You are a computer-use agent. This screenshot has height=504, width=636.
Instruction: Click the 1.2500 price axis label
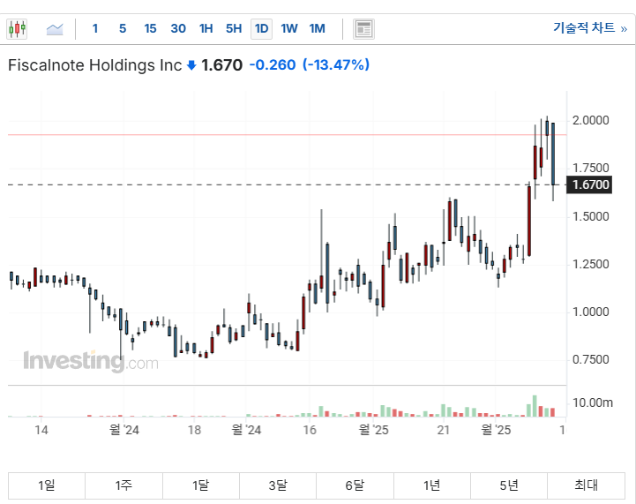[x=591, y=264]
